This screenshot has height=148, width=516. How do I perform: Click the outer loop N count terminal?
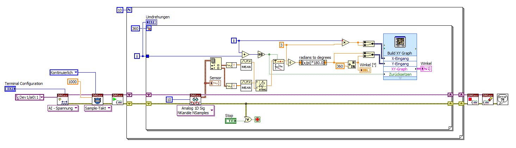[x=129, y=10]
